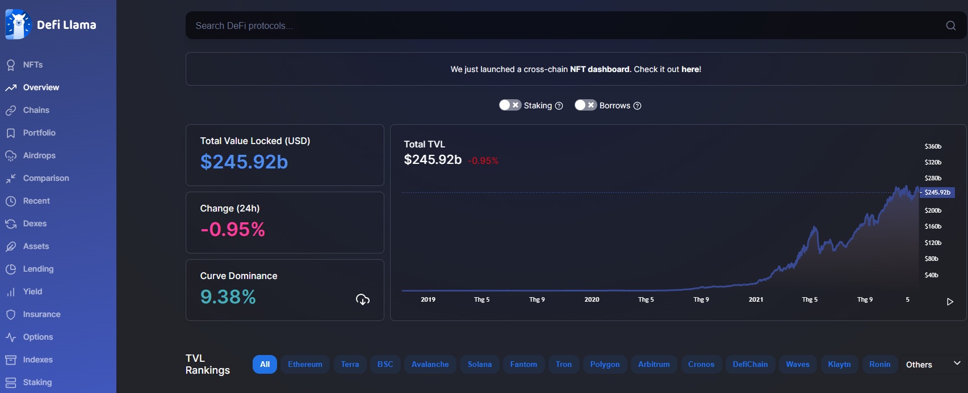This screenshot has width=968, height=393.
Task: Focus the Search DeFi protocols field
Action: point(562,26)
